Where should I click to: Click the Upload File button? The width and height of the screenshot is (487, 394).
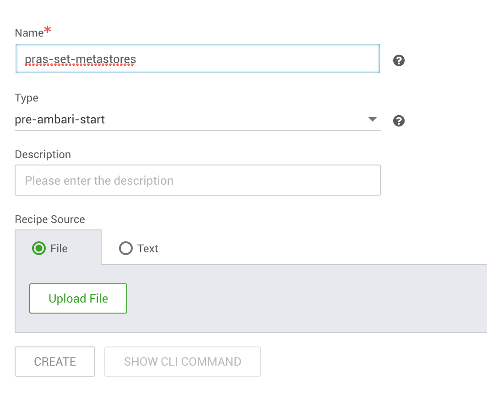78,298
